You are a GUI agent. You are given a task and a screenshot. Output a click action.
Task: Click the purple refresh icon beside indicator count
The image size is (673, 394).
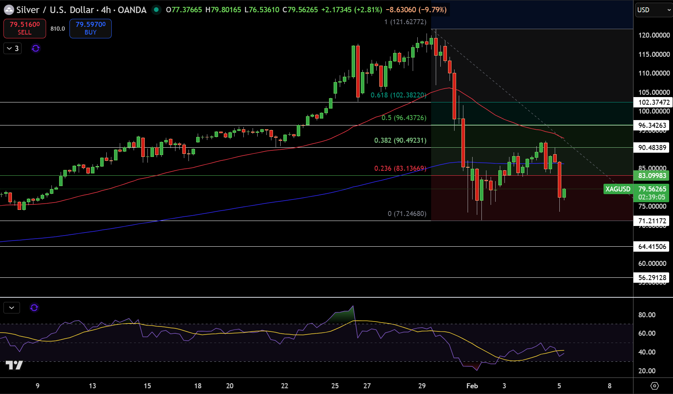36,48
